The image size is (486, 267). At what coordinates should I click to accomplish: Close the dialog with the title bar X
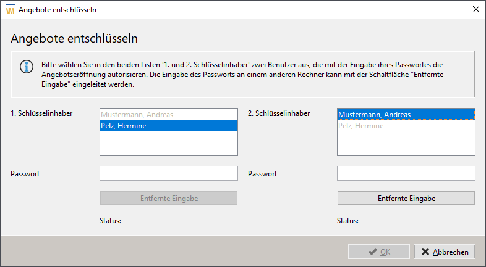(475, 10)
